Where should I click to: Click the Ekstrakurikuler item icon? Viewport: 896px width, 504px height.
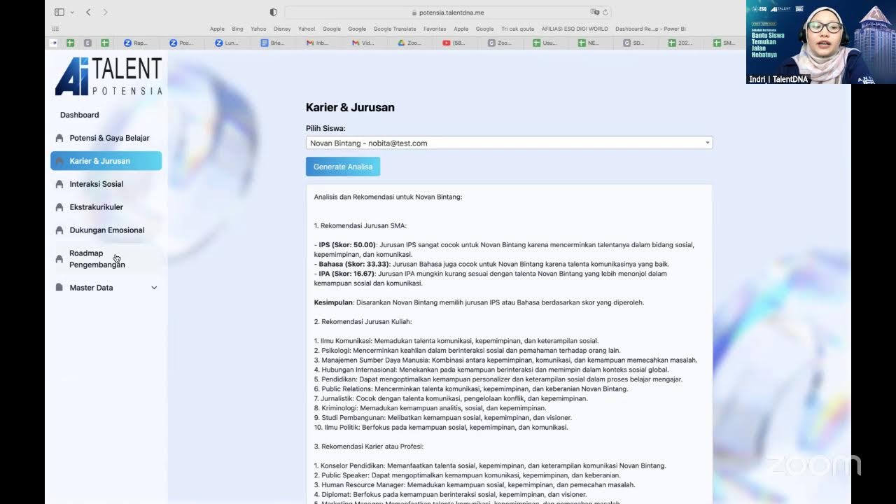(59, 207)
